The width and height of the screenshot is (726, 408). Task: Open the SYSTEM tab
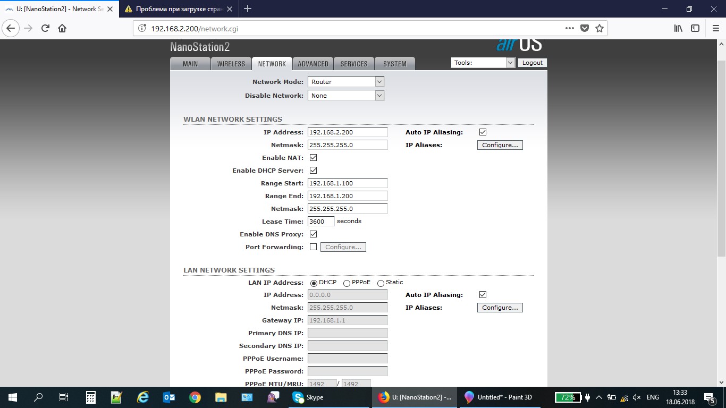395,64
